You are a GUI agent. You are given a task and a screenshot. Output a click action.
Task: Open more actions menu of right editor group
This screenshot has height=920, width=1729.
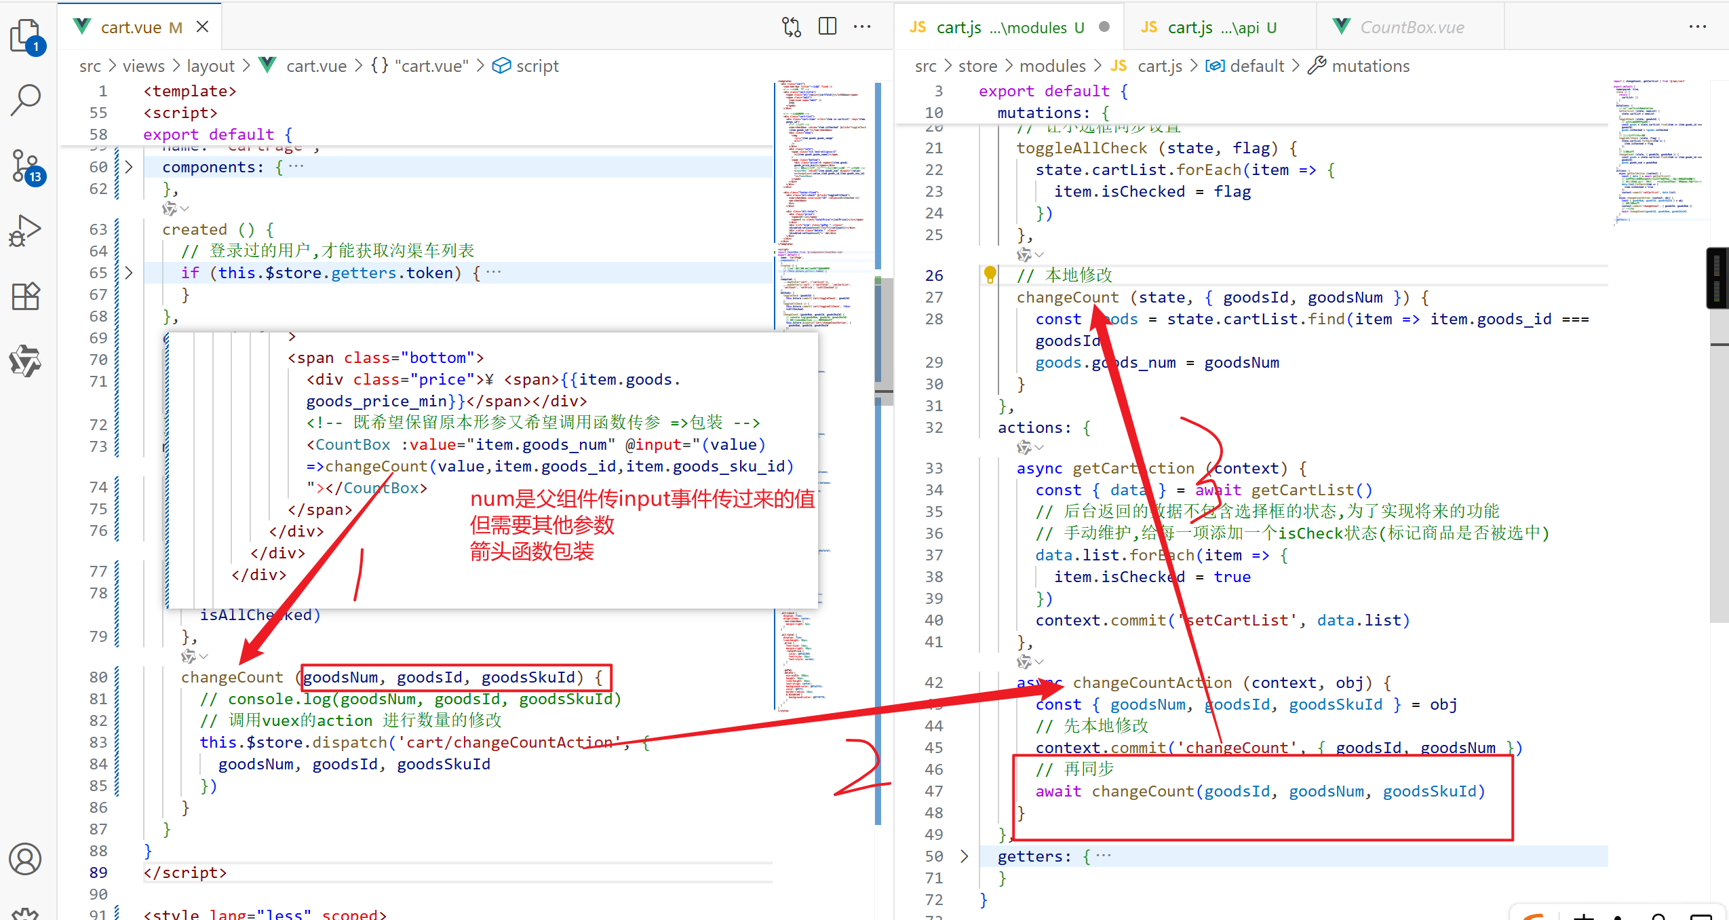coord(1697,27)
